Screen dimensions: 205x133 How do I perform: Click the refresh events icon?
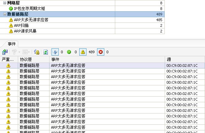coord(46,52)
